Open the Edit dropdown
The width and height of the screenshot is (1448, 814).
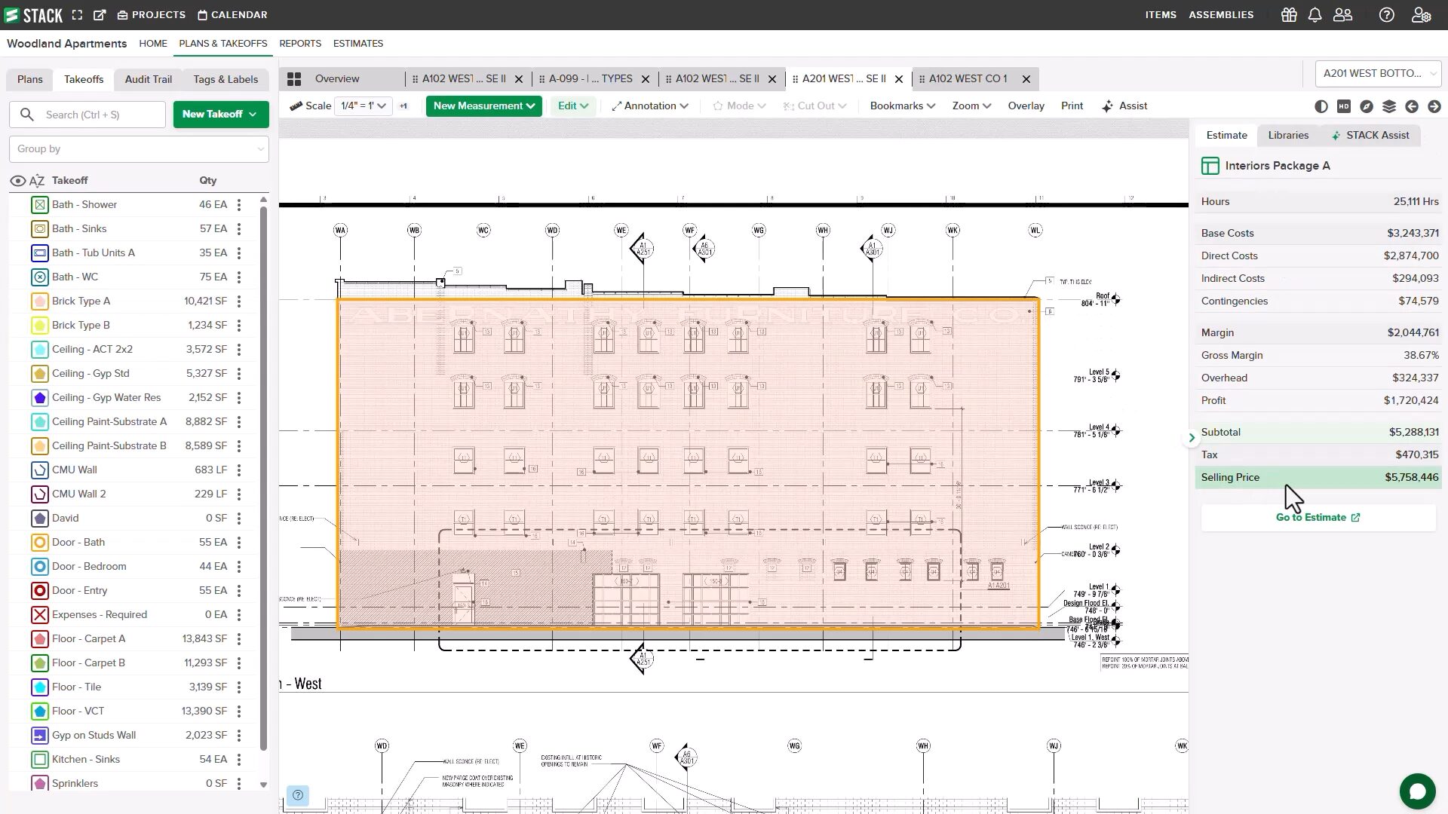tap(572, 106)
